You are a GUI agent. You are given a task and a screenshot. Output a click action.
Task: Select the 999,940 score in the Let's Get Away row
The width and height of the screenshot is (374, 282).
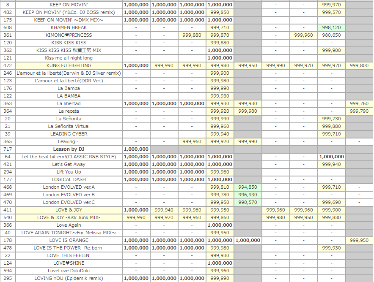click(331, 165)
